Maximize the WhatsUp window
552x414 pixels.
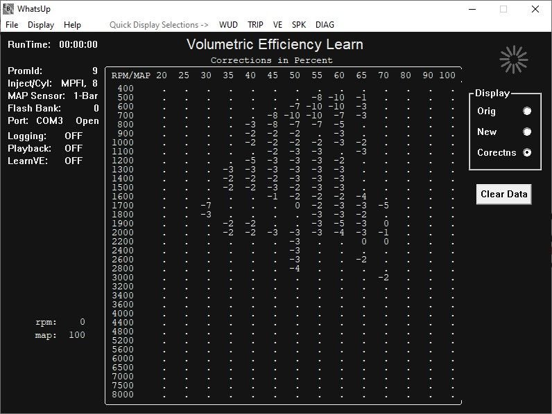pos(503,9)
